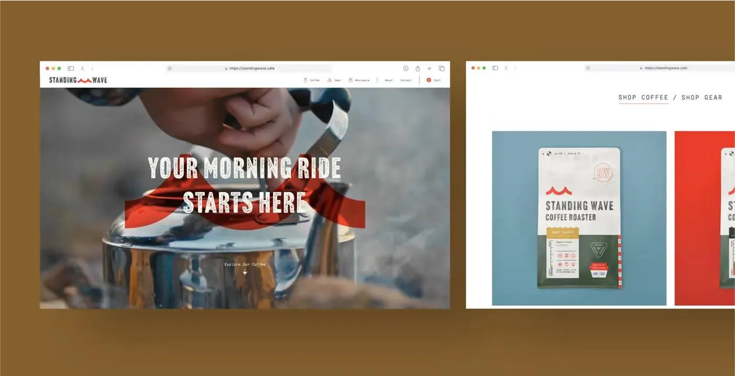Click the Your Morning Ride Starts Here headline
Screen dimensions: 735x376
coord(245,185)
